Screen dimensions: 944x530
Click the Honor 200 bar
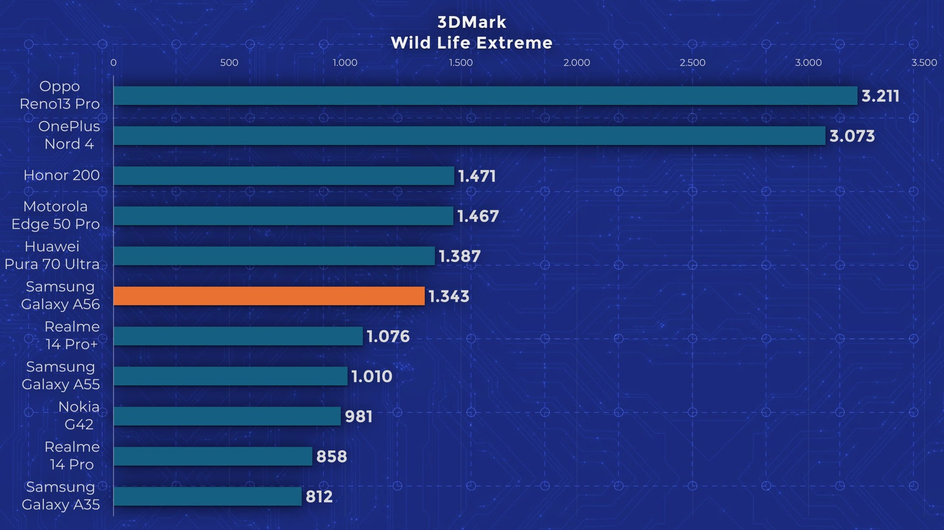coord(284,176)
